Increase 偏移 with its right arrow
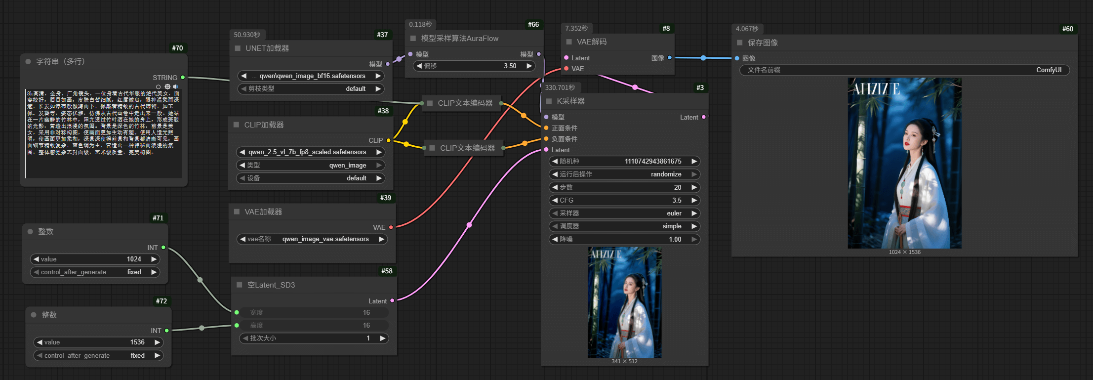Screen dimensions: 1093x380 pyautogui.click(x=529, y=66)
